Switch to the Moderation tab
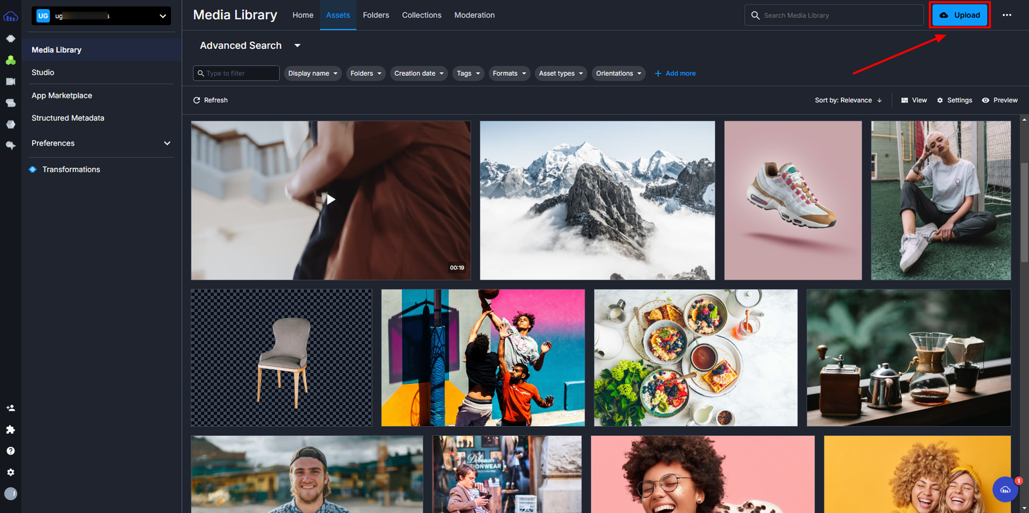The width and height of the screenshot is (1029, 513). click(x=474, y=15)
